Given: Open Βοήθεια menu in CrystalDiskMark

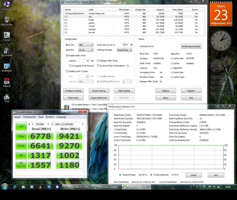Looking at the screenshot, I should pyautogui.click(x=50, y=117).
